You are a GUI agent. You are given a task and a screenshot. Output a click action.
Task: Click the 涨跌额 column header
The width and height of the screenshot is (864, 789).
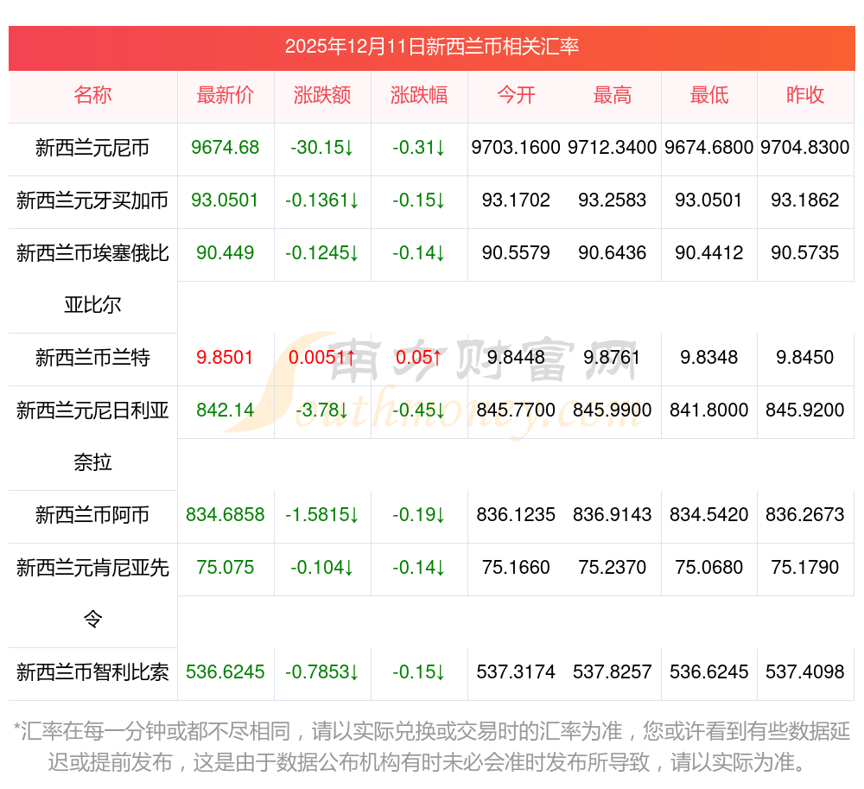coord(321,95)
